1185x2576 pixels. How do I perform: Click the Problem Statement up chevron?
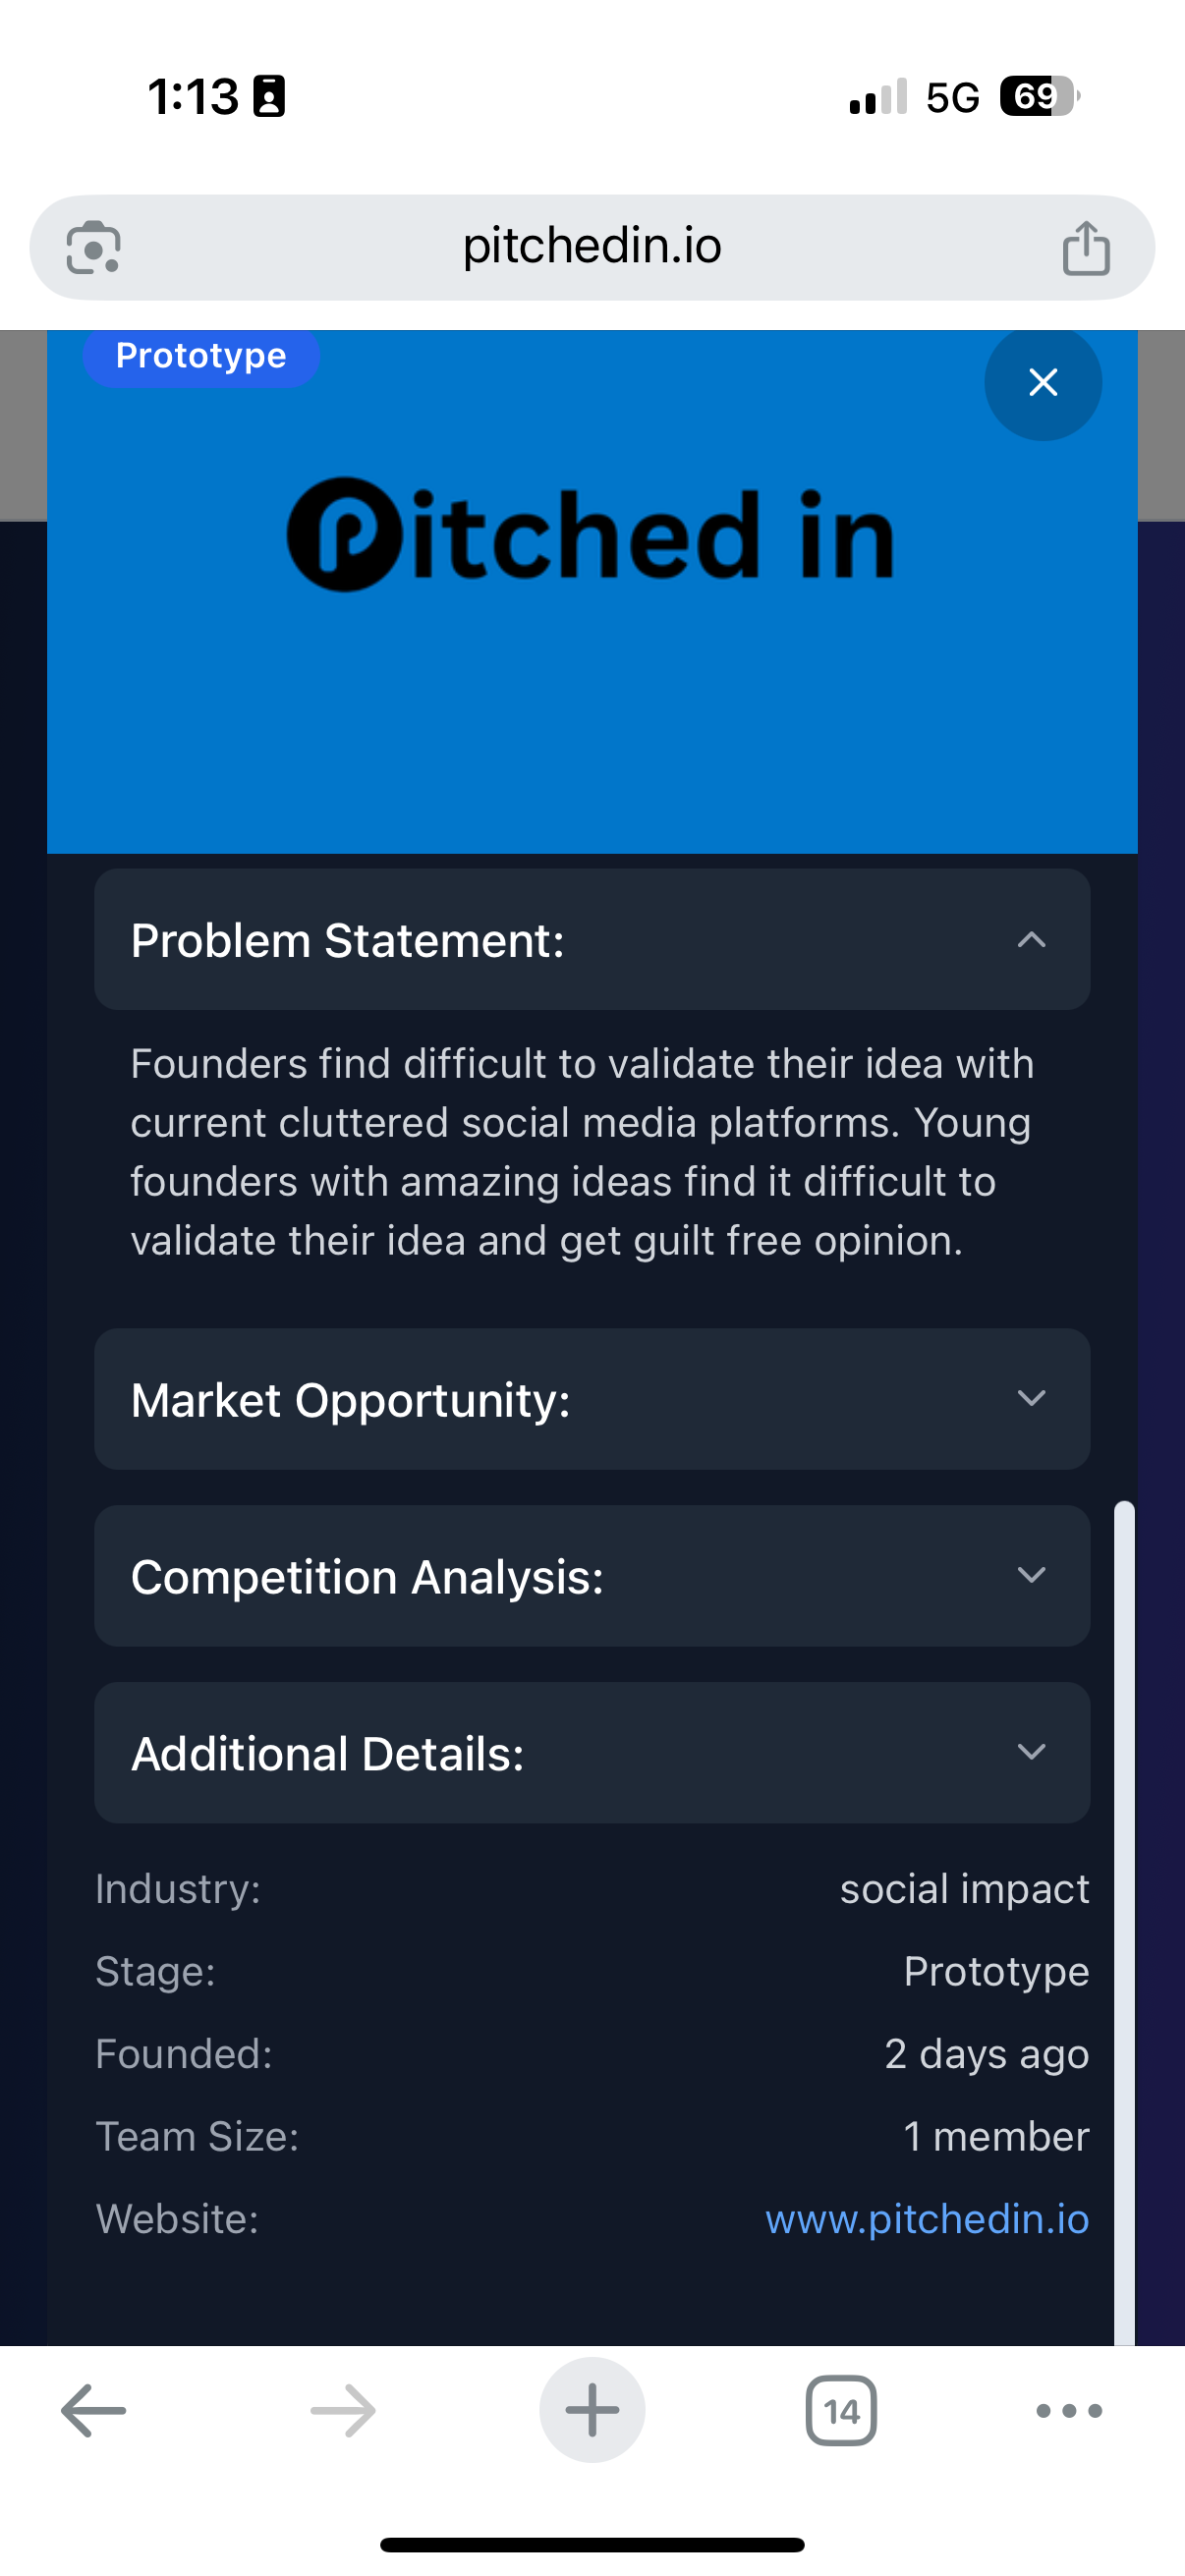1032,939
